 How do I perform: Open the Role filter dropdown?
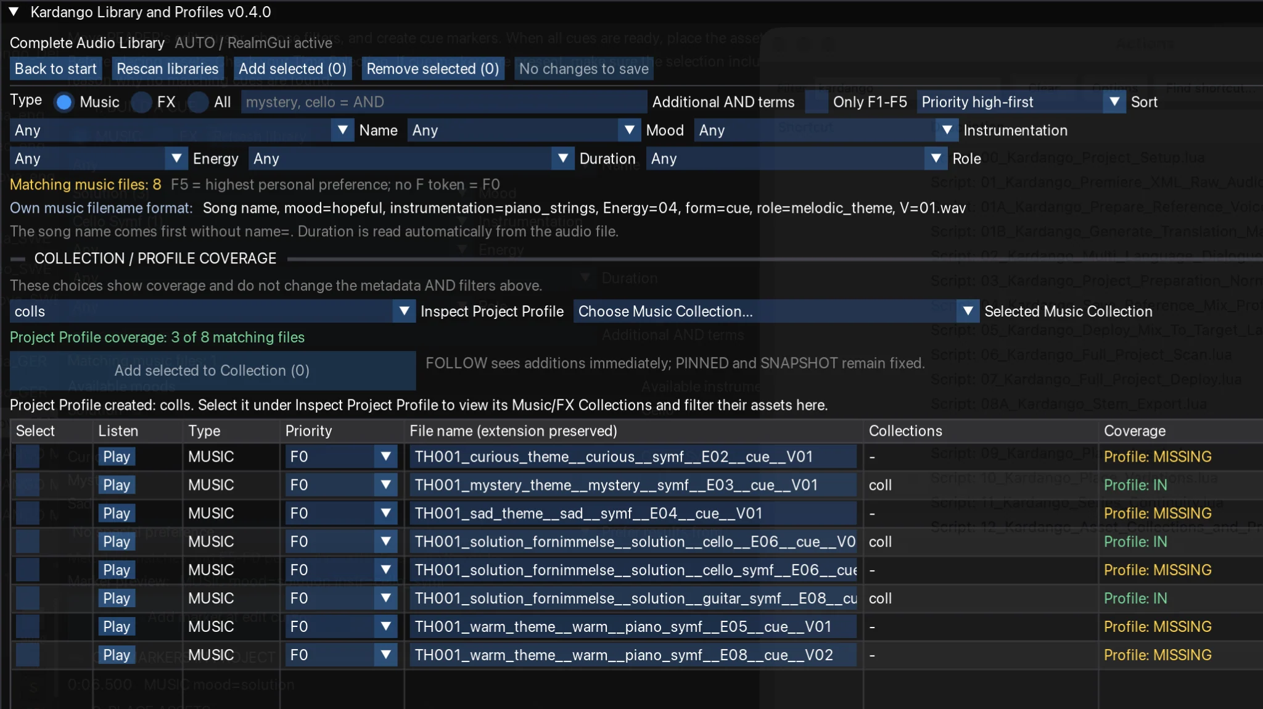pos(797,159)
